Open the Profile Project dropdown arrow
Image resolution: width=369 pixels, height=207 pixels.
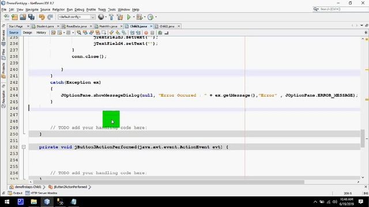click(x=156, y=17)
